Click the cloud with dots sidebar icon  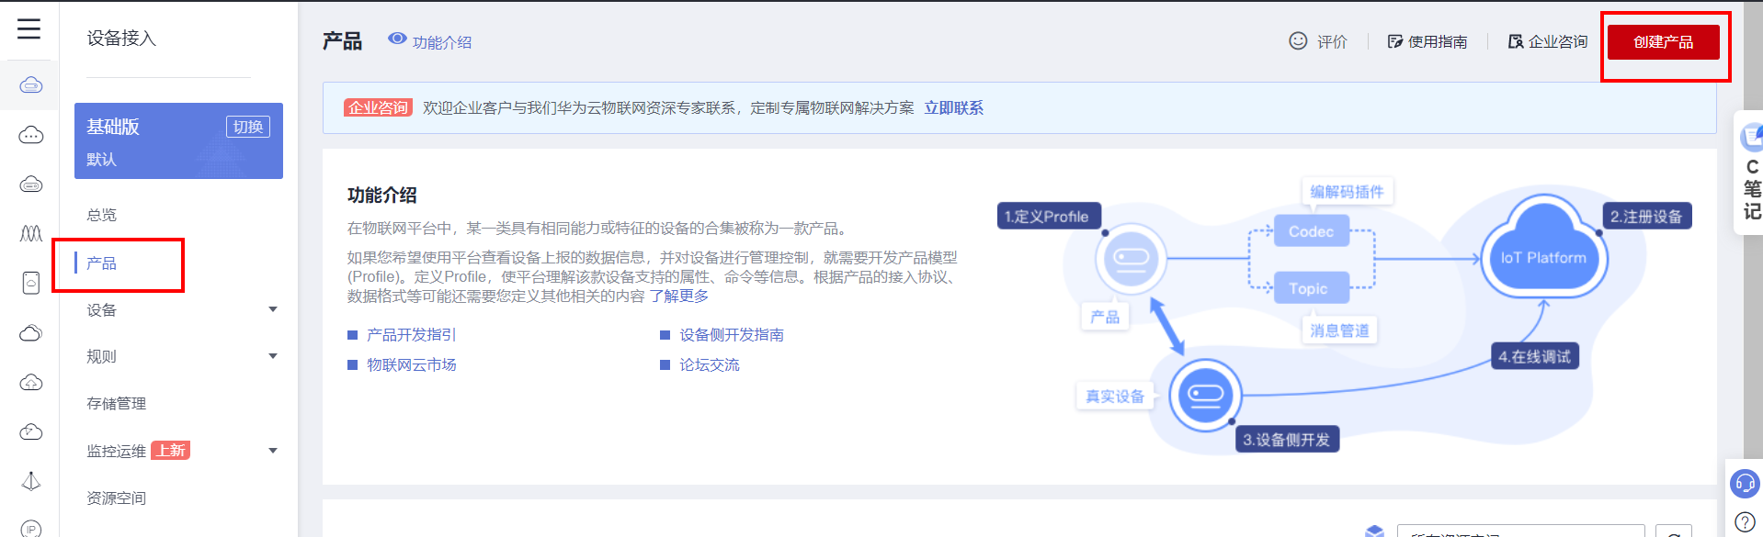pyautogui.click(x=31, y=135)
